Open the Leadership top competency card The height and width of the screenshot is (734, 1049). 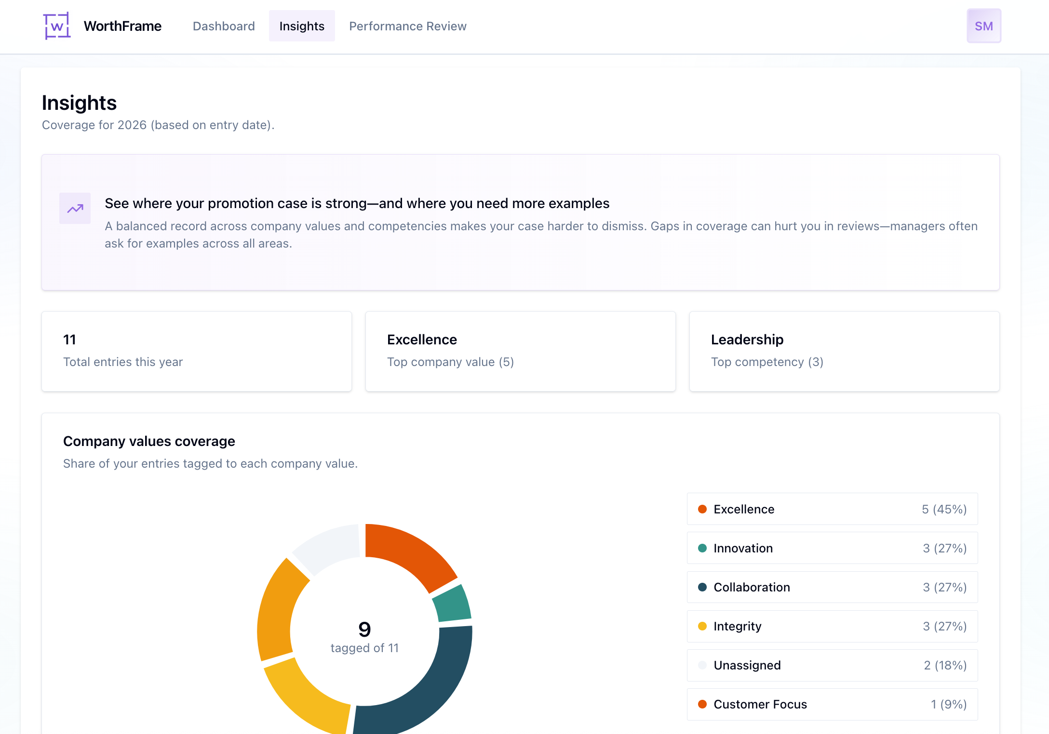(844, 351)
